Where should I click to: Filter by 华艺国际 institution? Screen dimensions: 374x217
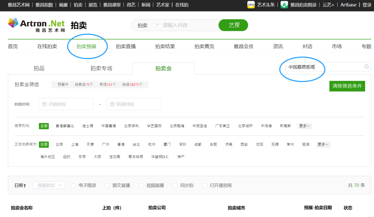(154, 126)
